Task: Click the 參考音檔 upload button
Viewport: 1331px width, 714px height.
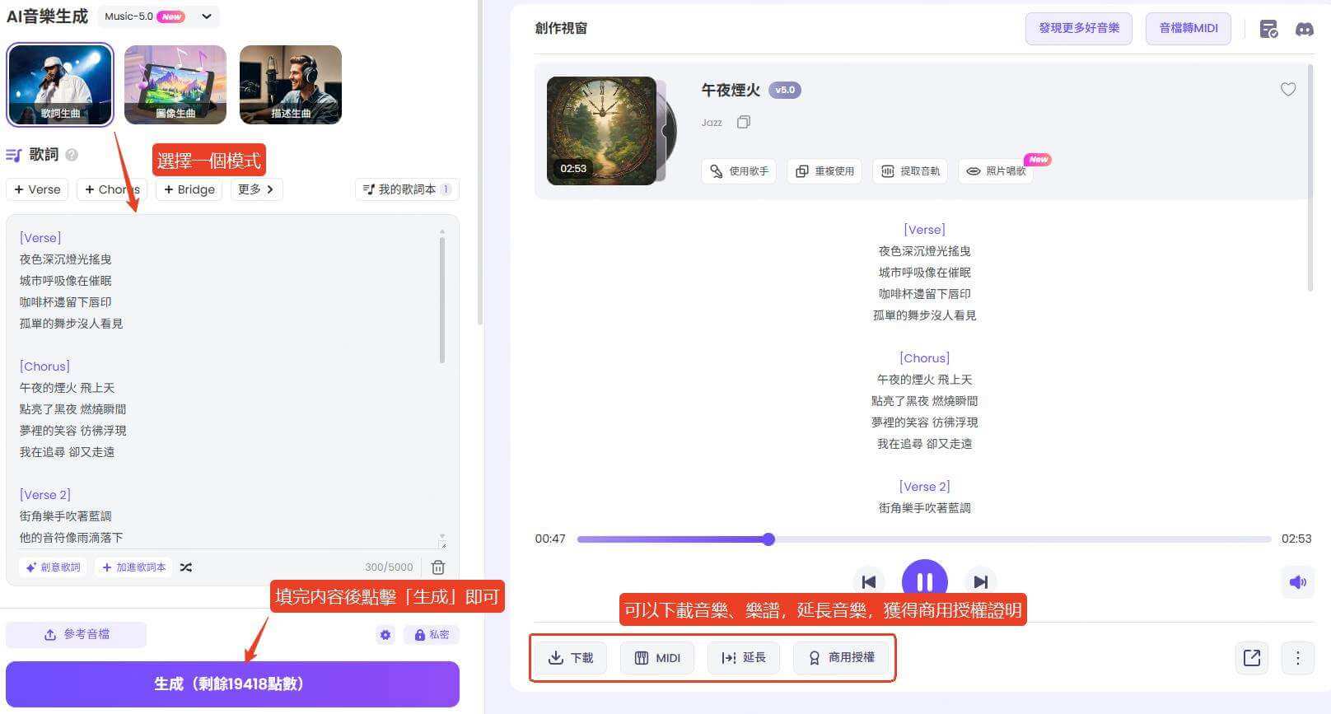Action: click(76, 634)
